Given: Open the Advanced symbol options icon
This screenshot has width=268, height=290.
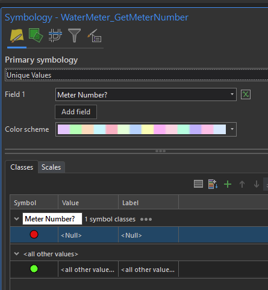Looking at the screenshot, I should (94, 35).
